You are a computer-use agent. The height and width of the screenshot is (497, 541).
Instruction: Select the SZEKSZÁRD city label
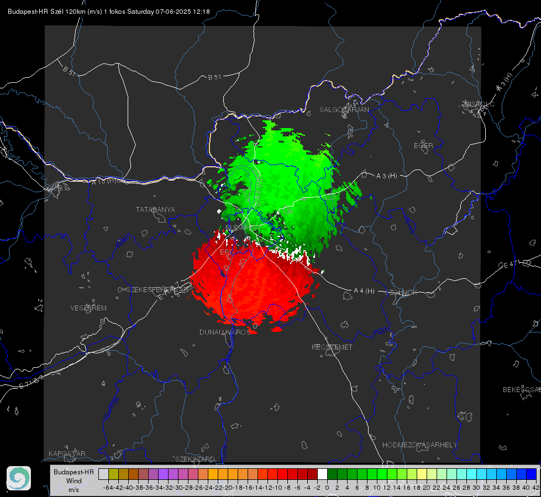coord(195,459)
